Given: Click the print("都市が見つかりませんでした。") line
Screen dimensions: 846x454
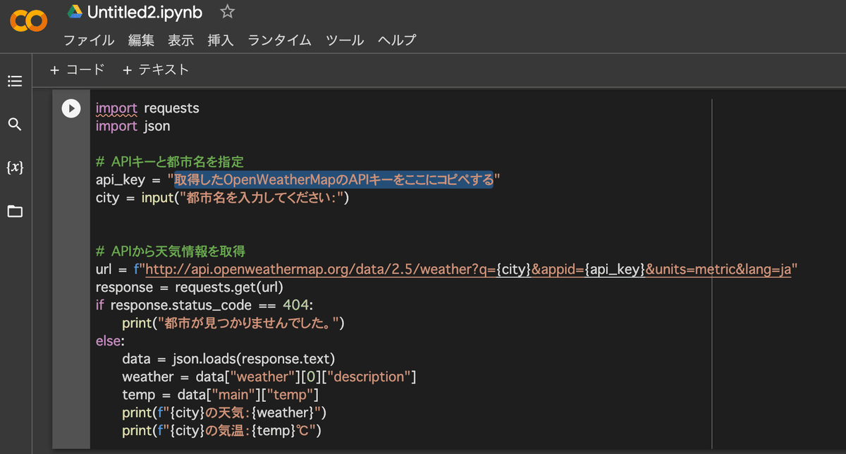Looking at the screenshot, I should click(x=232, y=323).
